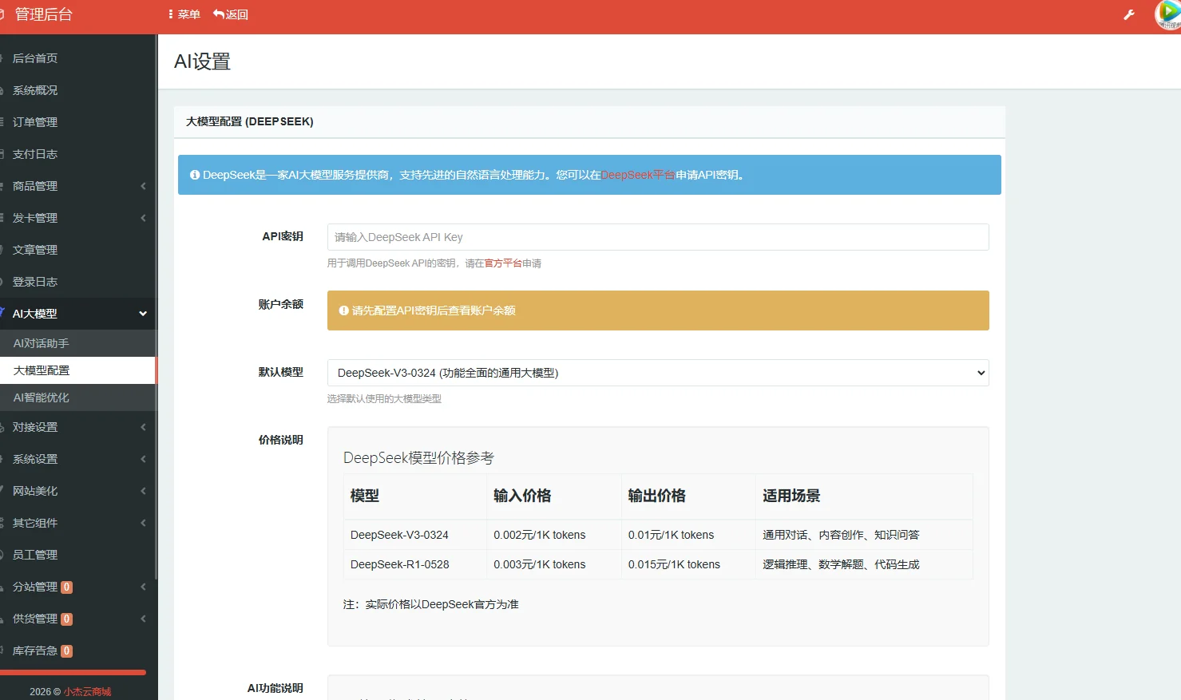
Task: Select 库存告急 showing red badge
Action: [x=38, y=651]
